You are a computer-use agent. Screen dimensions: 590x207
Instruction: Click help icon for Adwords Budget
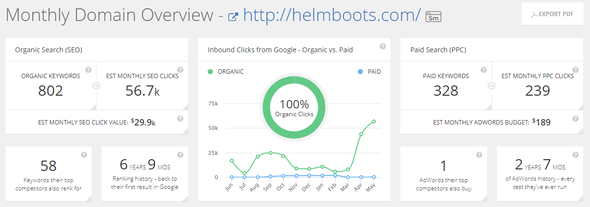tap(575, 119)
